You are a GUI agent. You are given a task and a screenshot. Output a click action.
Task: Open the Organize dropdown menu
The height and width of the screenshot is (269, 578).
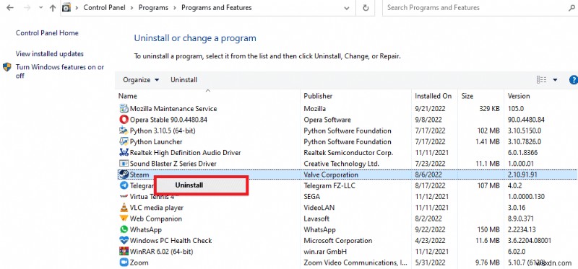141,80
